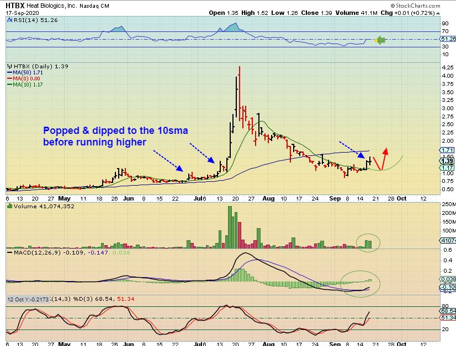Image resolution: width=456 pixels, height=346 pixels.
Task: Click the Volume 41,074,352 panel label
Action: click(44, 207)
